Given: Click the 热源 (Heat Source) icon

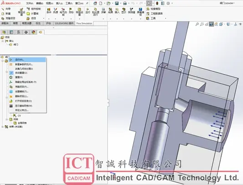Looking at the screenshot, I should pyautogui.click(x=56, y=10).
